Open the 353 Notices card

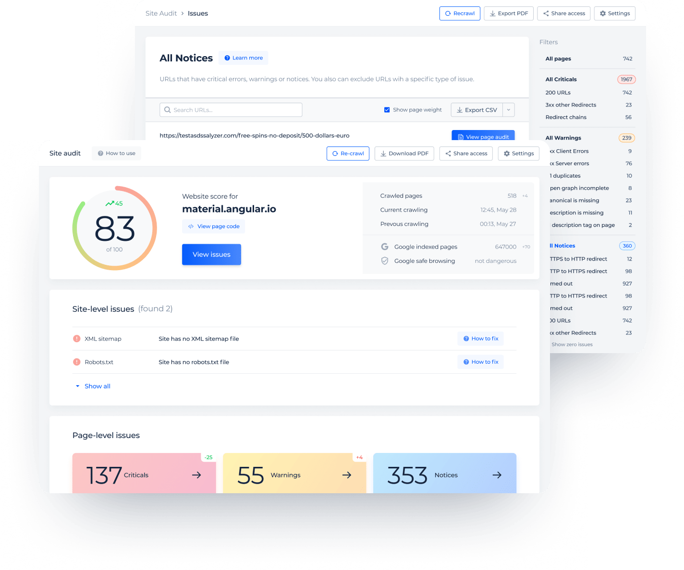click(445, 473)
